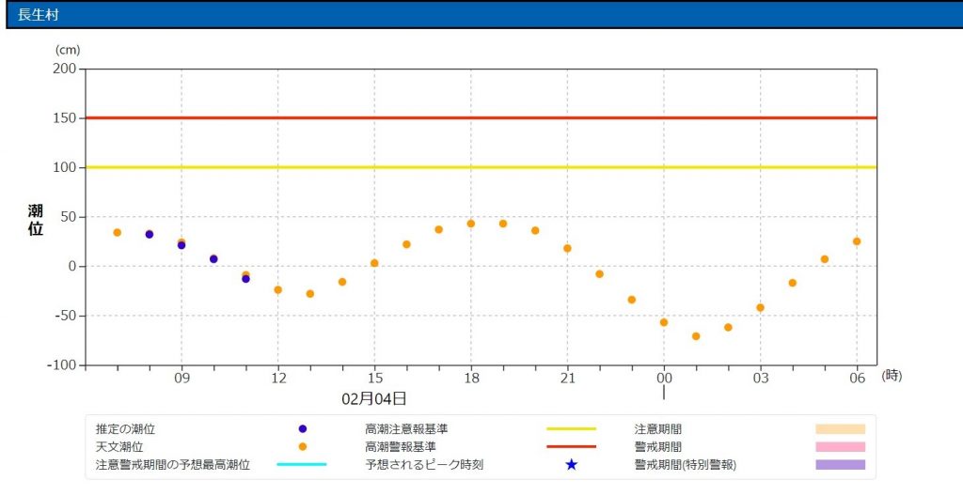
Task: Click the lowest orange tide point at 01 o'clock
Action: click(x=696, y=336)
